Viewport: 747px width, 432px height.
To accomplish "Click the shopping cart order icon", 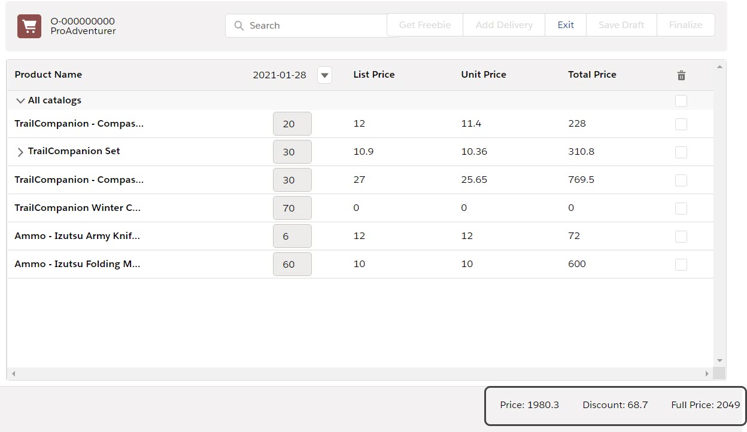I will (x=29, y=26).
